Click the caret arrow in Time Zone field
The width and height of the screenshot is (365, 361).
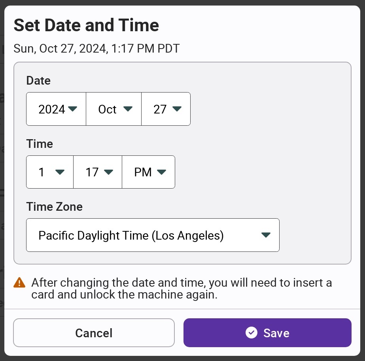click(x=266, y=235)
